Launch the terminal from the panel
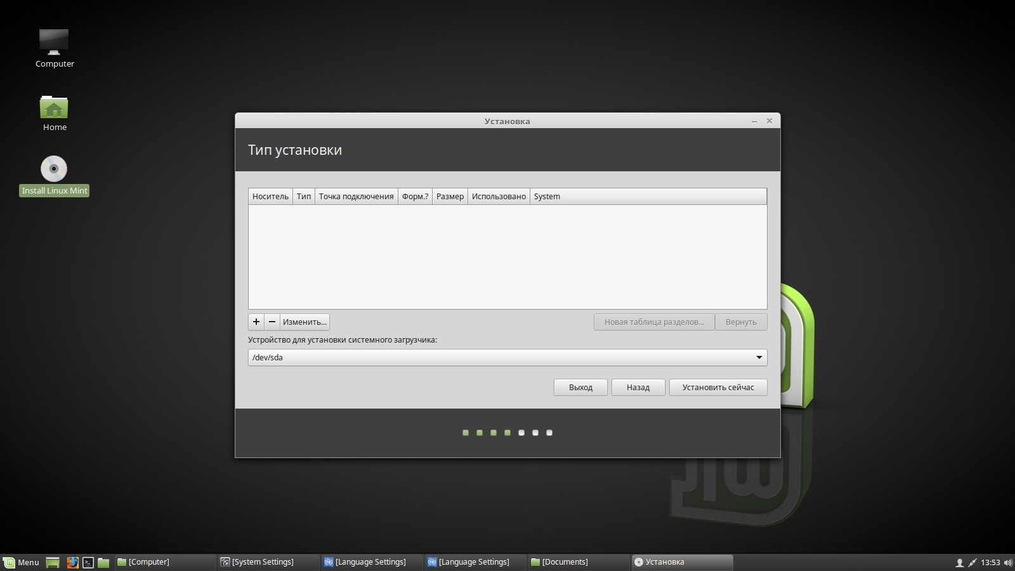 tap(88, 562)
